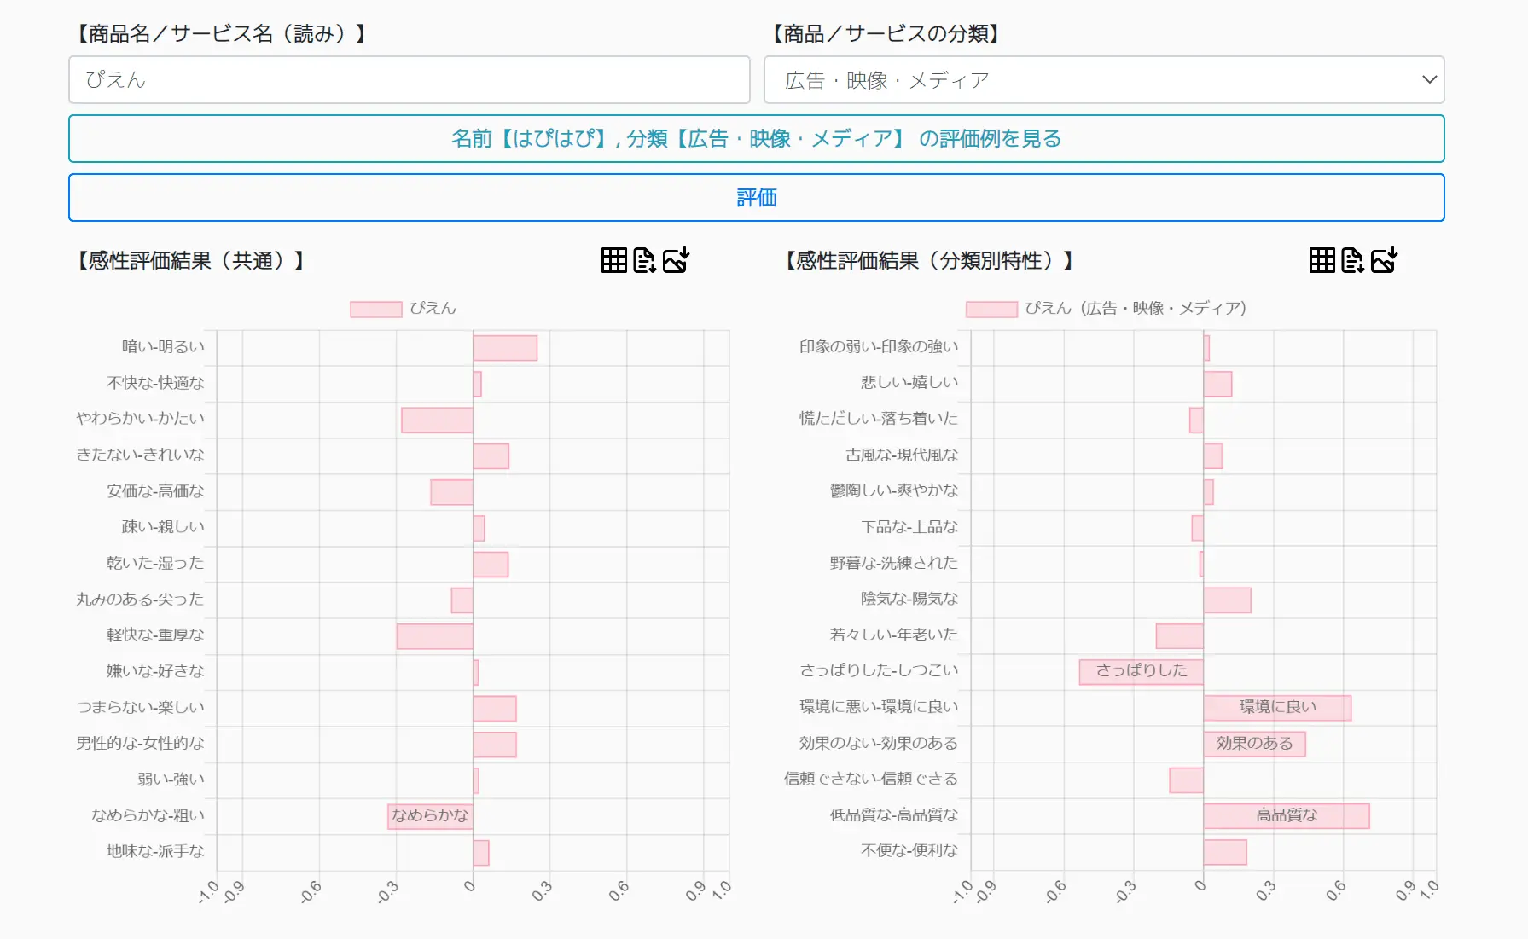Toggle the ぴえん（広告・映像・メディア） legend swatch
1528x939 pixels.
point(991,309)
